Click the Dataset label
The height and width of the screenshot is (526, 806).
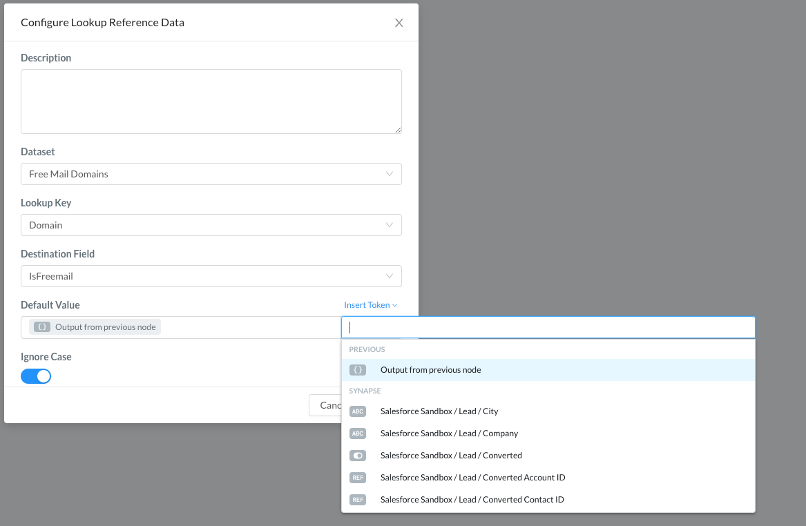pyautogui.click(x=38, y=152)
